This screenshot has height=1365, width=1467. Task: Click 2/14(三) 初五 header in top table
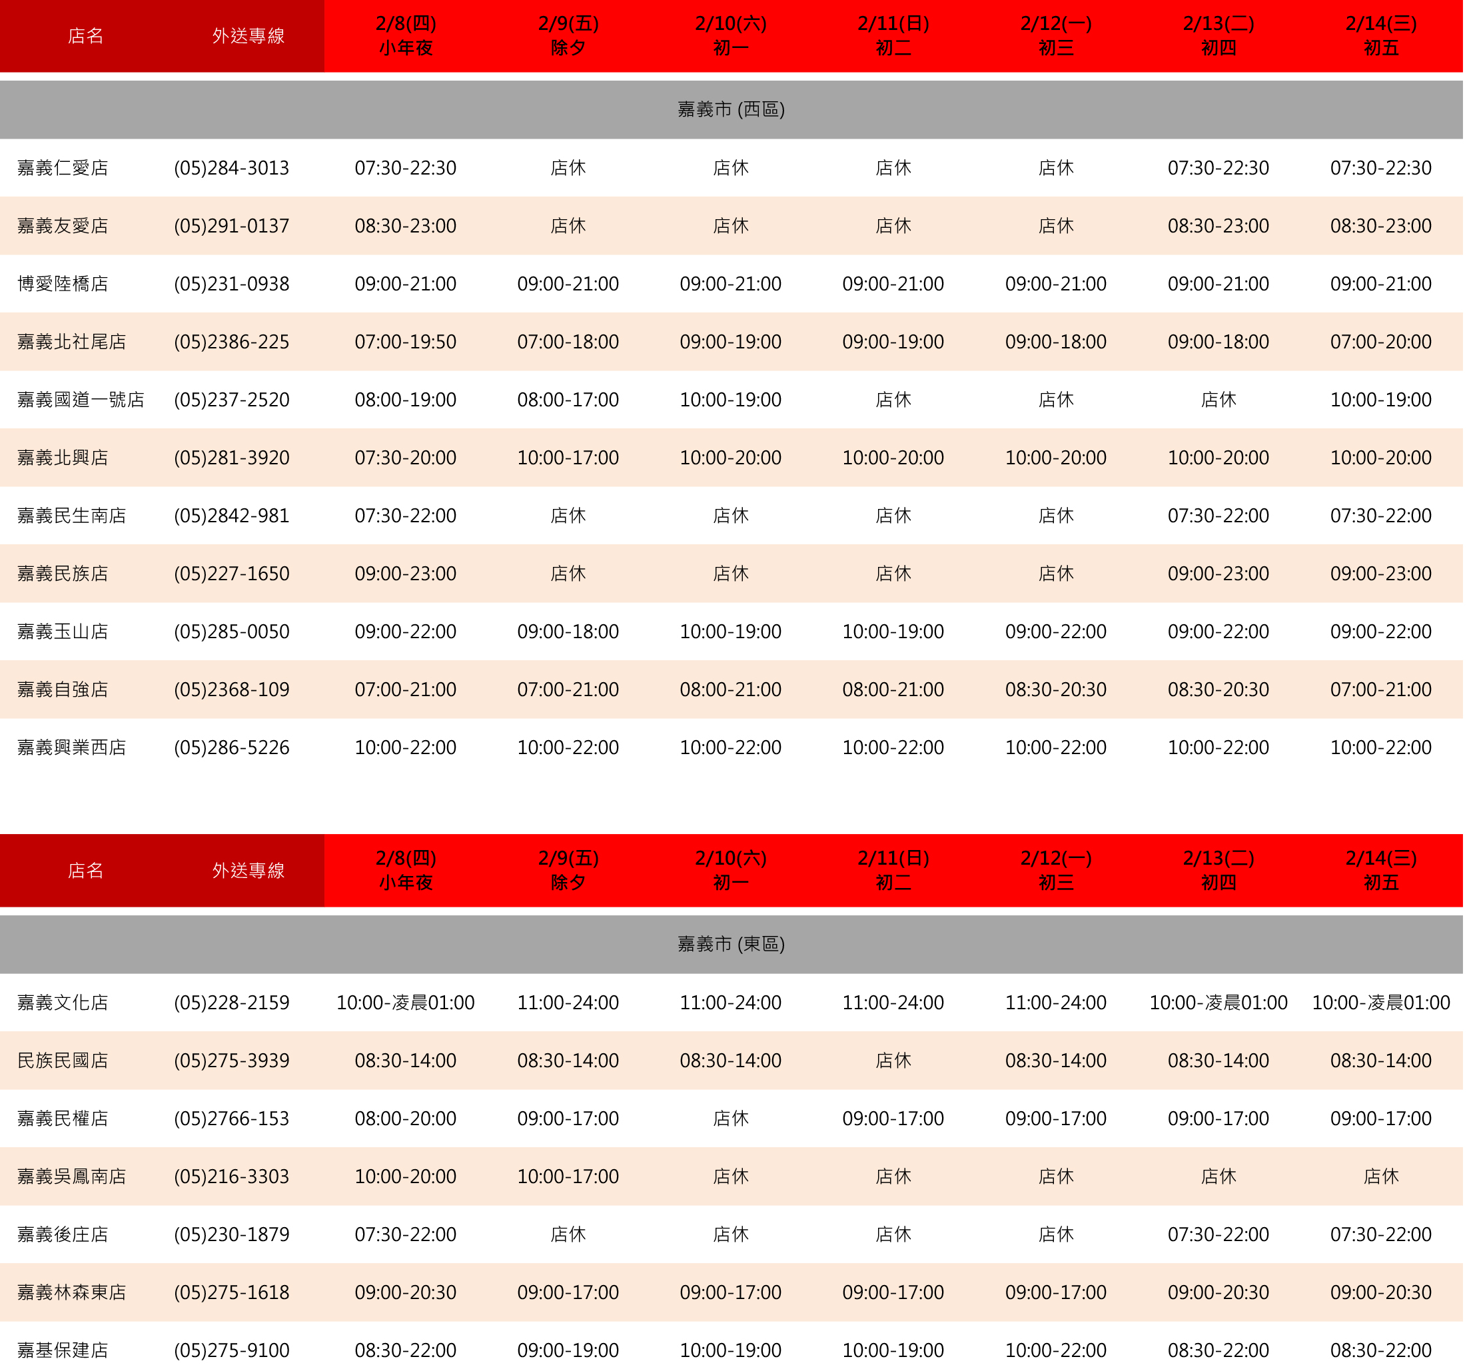point(1382,35)
